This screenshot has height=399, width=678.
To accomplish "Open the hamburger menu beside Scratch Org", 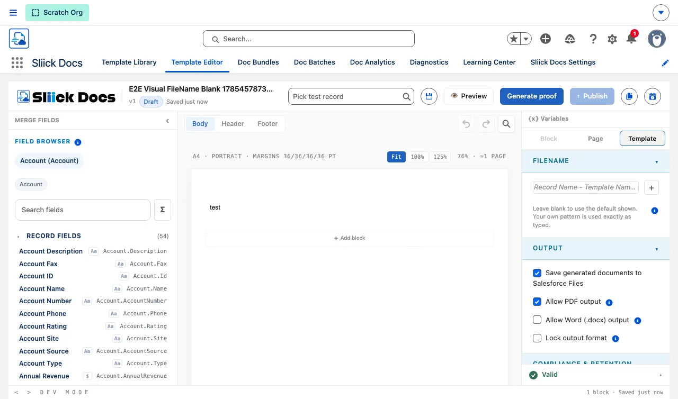I will [x=13, y=13].
